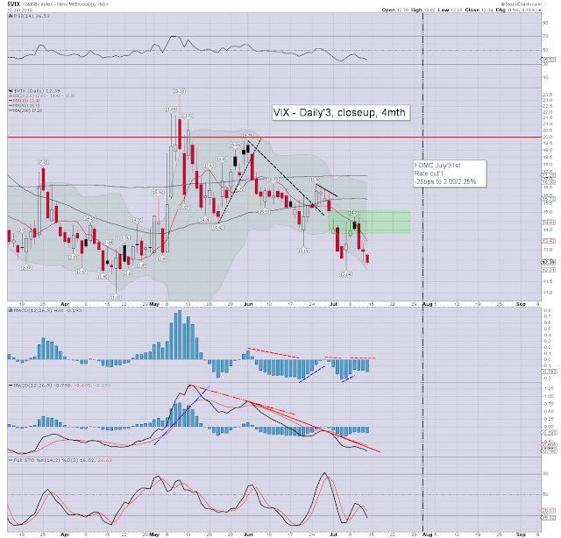Click the $VIX (Daily) 12.39 legend label
The width and height of the screenshot is (561, 538).
(37, 91)
